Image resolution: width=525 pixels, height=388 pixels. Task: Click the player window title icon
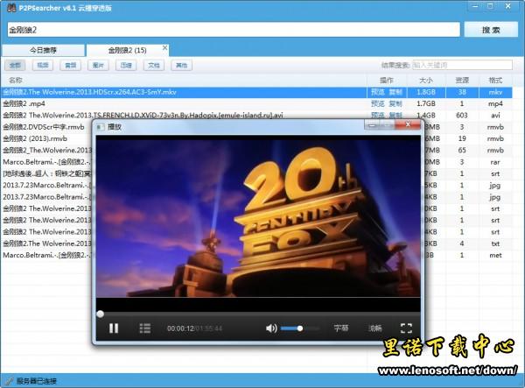pos(100,127)
